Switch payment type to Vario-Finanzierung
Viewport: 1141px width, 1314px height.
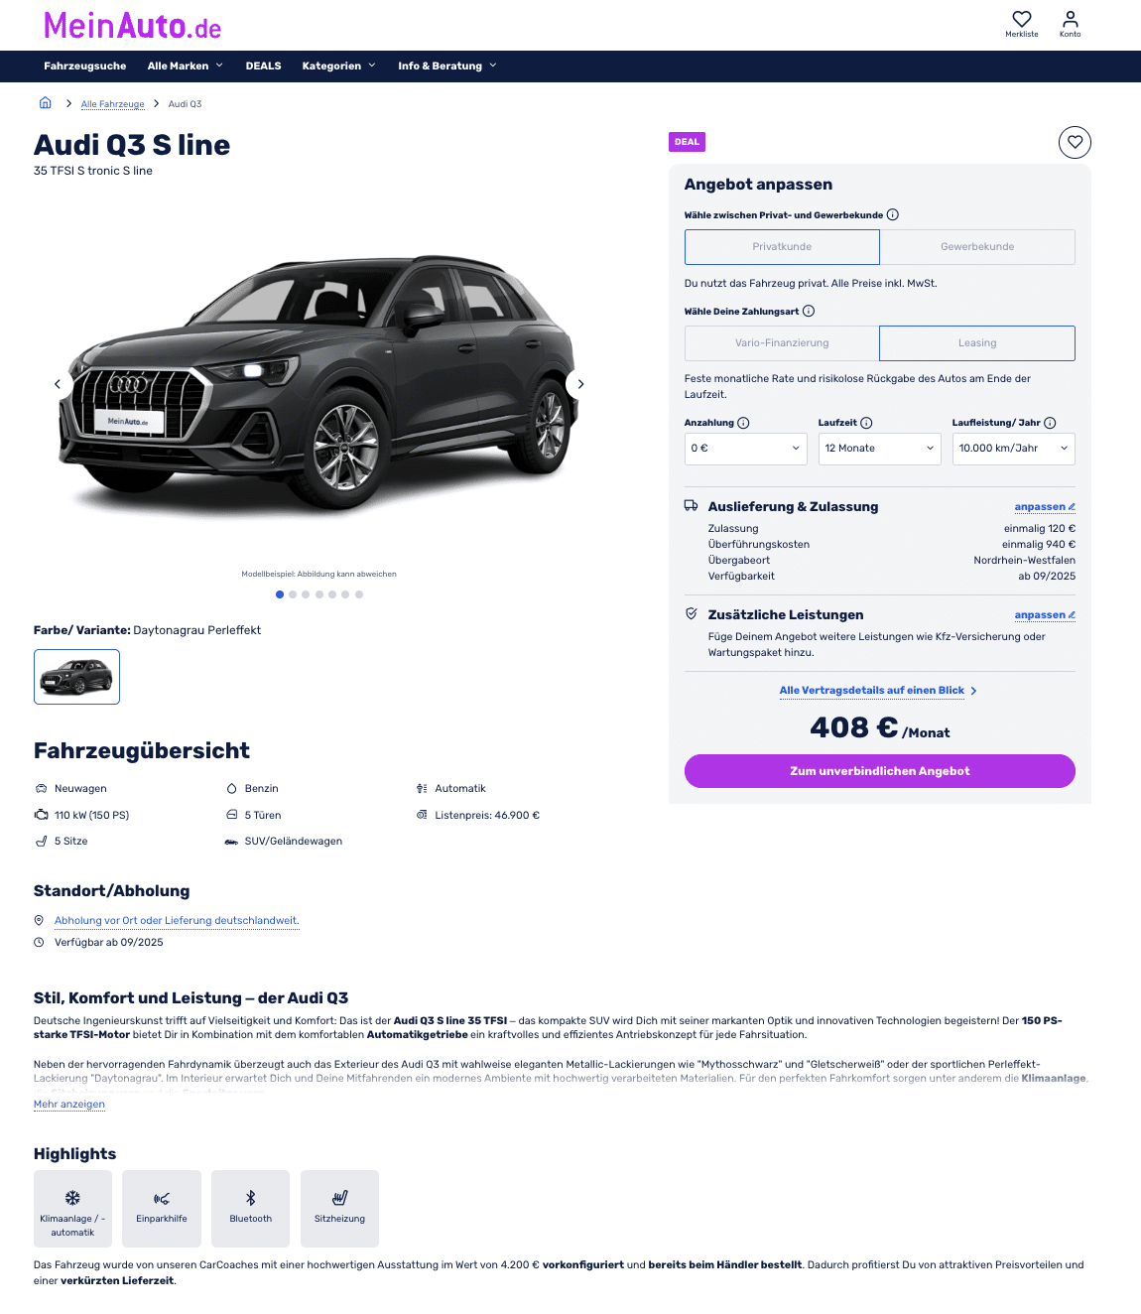pos(782,343)
